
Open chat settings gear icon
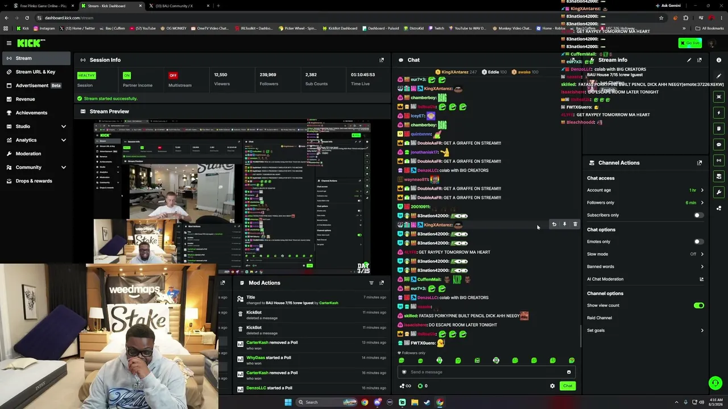point(552,386)
